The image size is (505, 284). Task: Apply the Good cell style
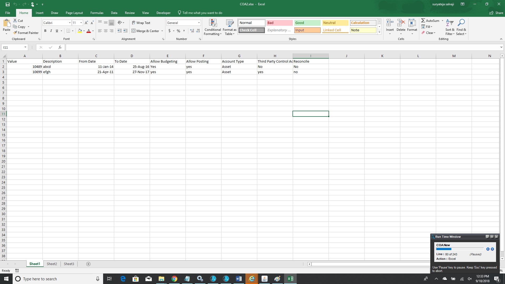point(307,23)
